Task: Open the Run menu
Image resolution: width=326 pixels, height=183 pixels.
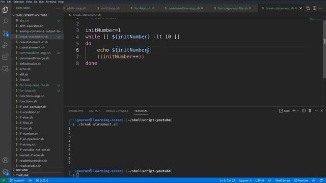Action: (x=41, y=2)
